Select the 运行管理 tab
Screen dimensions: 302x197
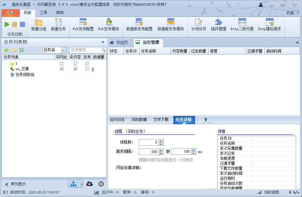pyautogui.click(x=148, y=43)
